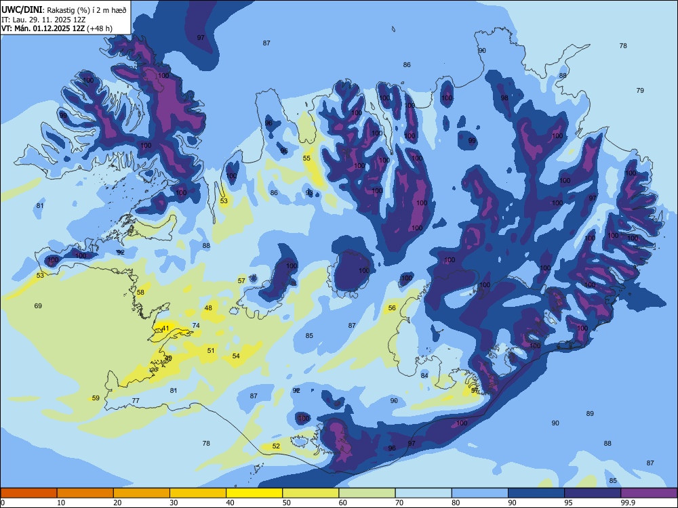Choose the pale blue 70–80 legend swatch
This screenshot has height=508, width=678.
point(423,493)
